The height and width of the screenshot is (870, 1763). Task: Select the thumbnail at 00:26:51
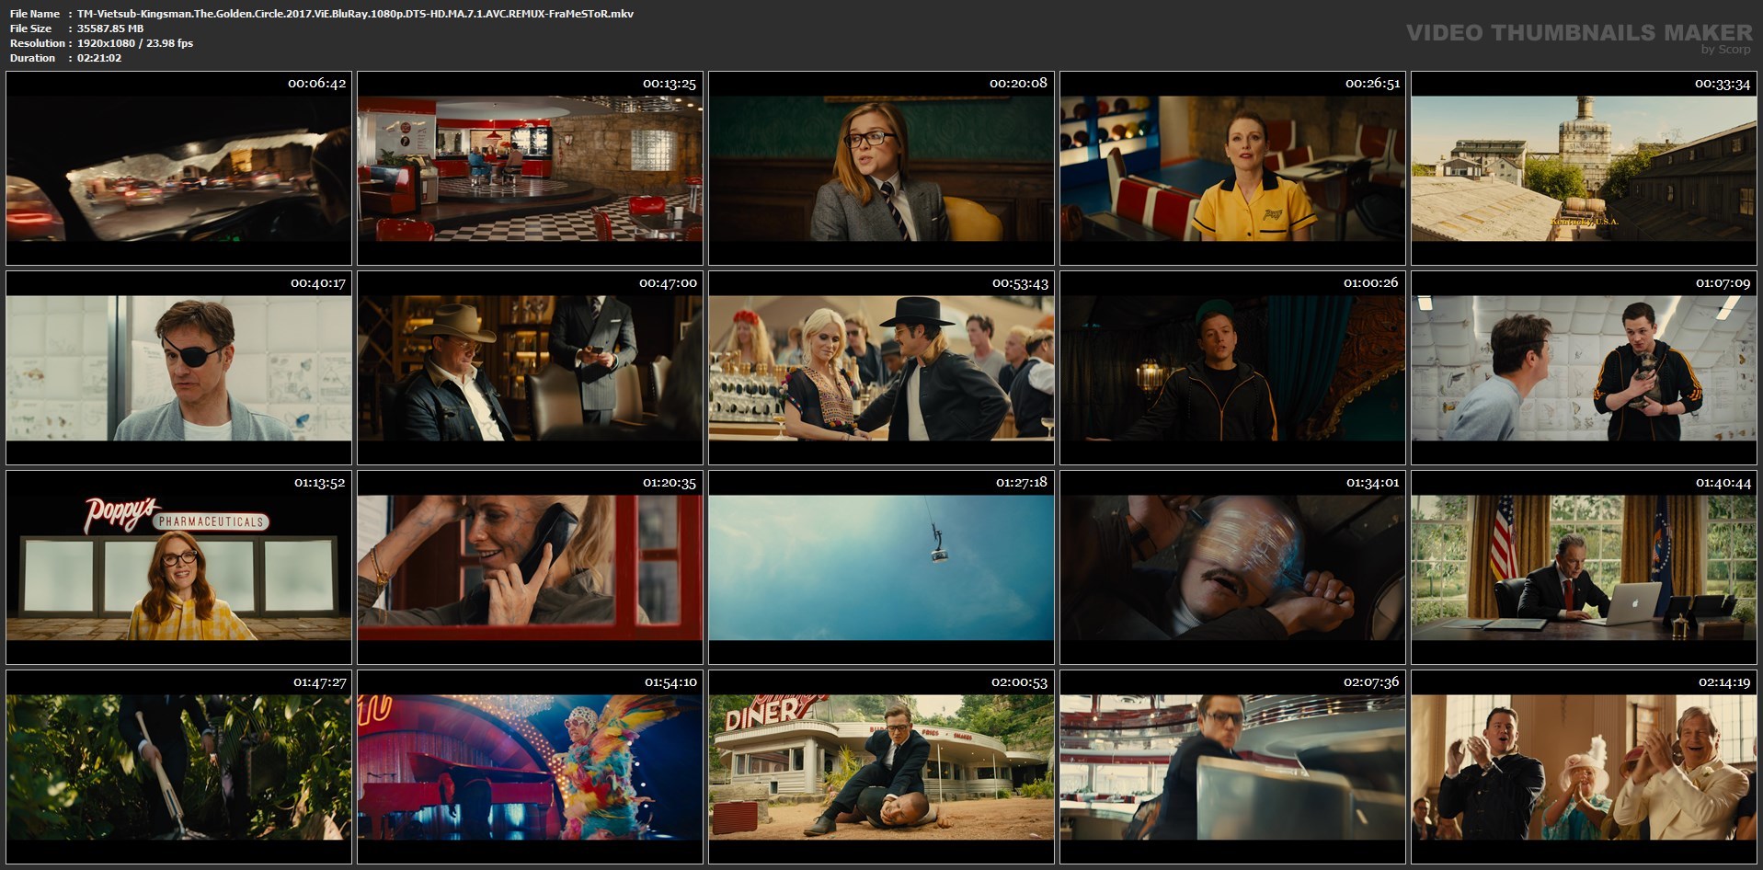(x=1232, y=169)
